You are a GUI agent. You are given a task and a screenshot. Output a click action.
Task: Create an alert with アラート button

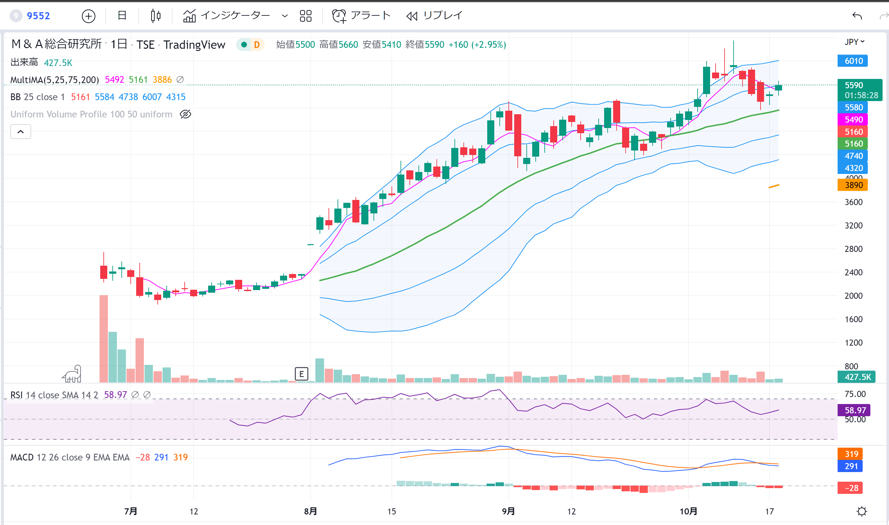pos(361,16)
